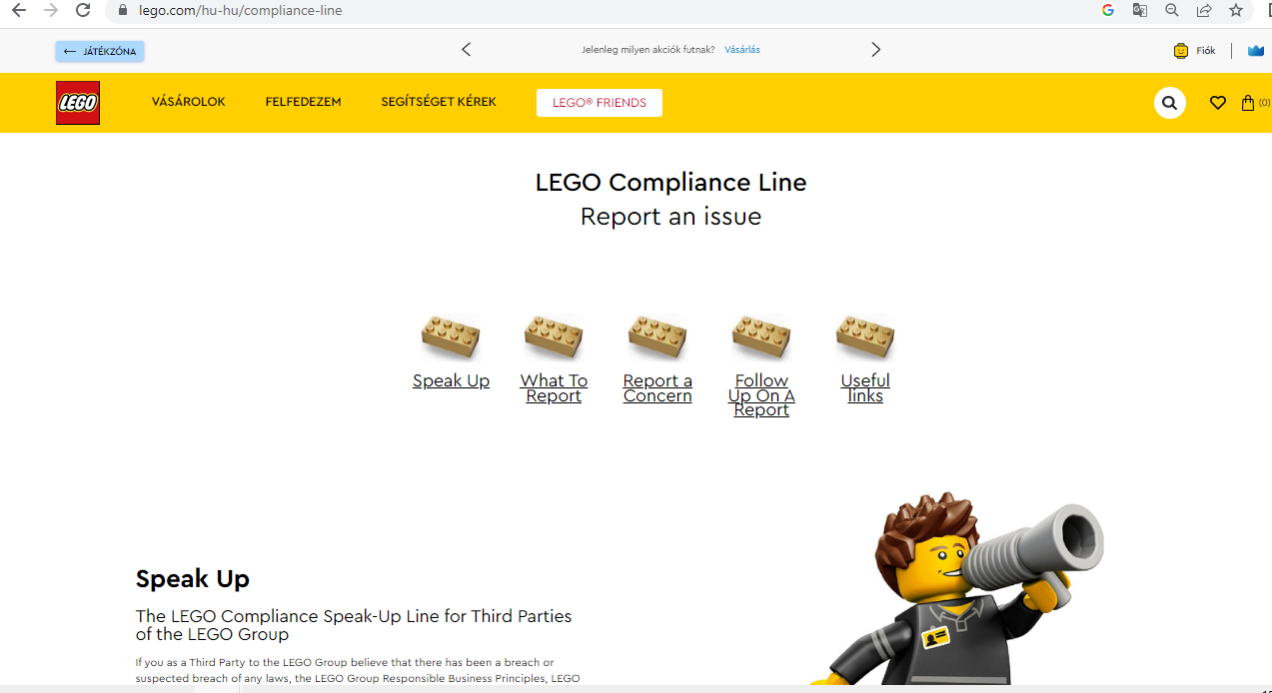The image size is (1272, 693).
Task: Open the shopping bag icon
Action: coord(1248,103)
